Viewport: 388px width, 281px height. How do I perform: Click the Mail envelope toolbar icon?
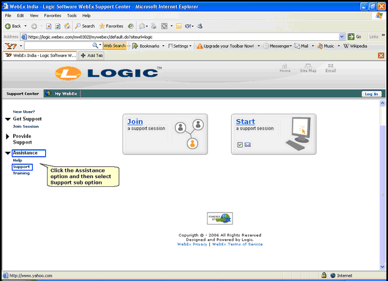pos(142,26)
